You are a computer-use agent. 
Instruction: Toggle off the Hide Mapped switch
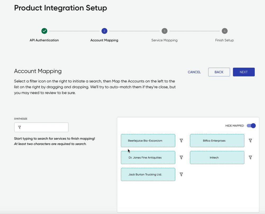(251, 126)
